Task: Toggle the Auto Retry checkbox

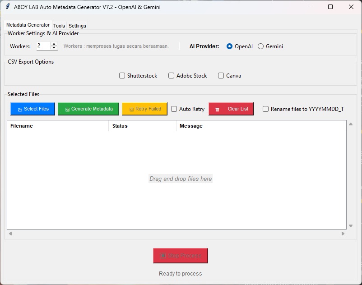Action: pyautogui.click(x=174, y=109)
